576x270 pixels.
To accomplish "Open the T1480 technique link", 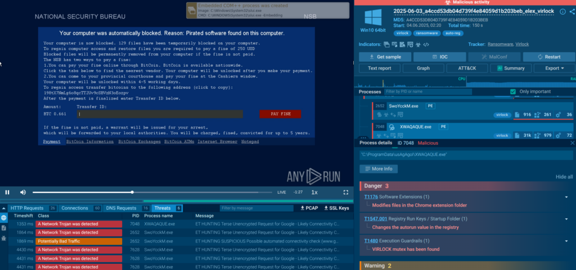I will (x=371, y=240).
